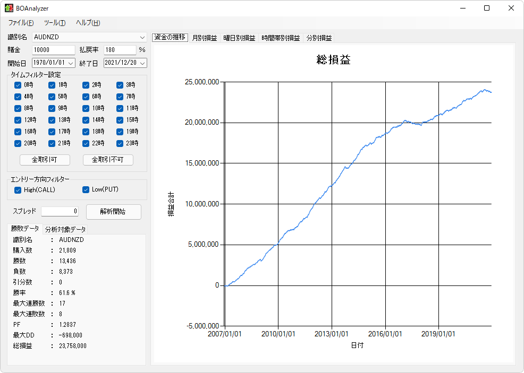Select the 勝率 value 61.6 %
The height and width of the screenshot is (373, 524).
tap(67, 293)
